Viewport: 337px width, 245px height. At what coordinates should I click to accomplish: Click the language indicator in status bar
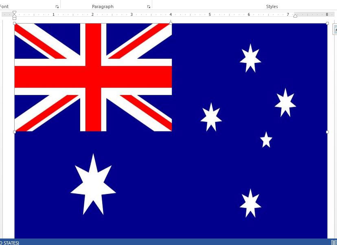pos(9,243)
